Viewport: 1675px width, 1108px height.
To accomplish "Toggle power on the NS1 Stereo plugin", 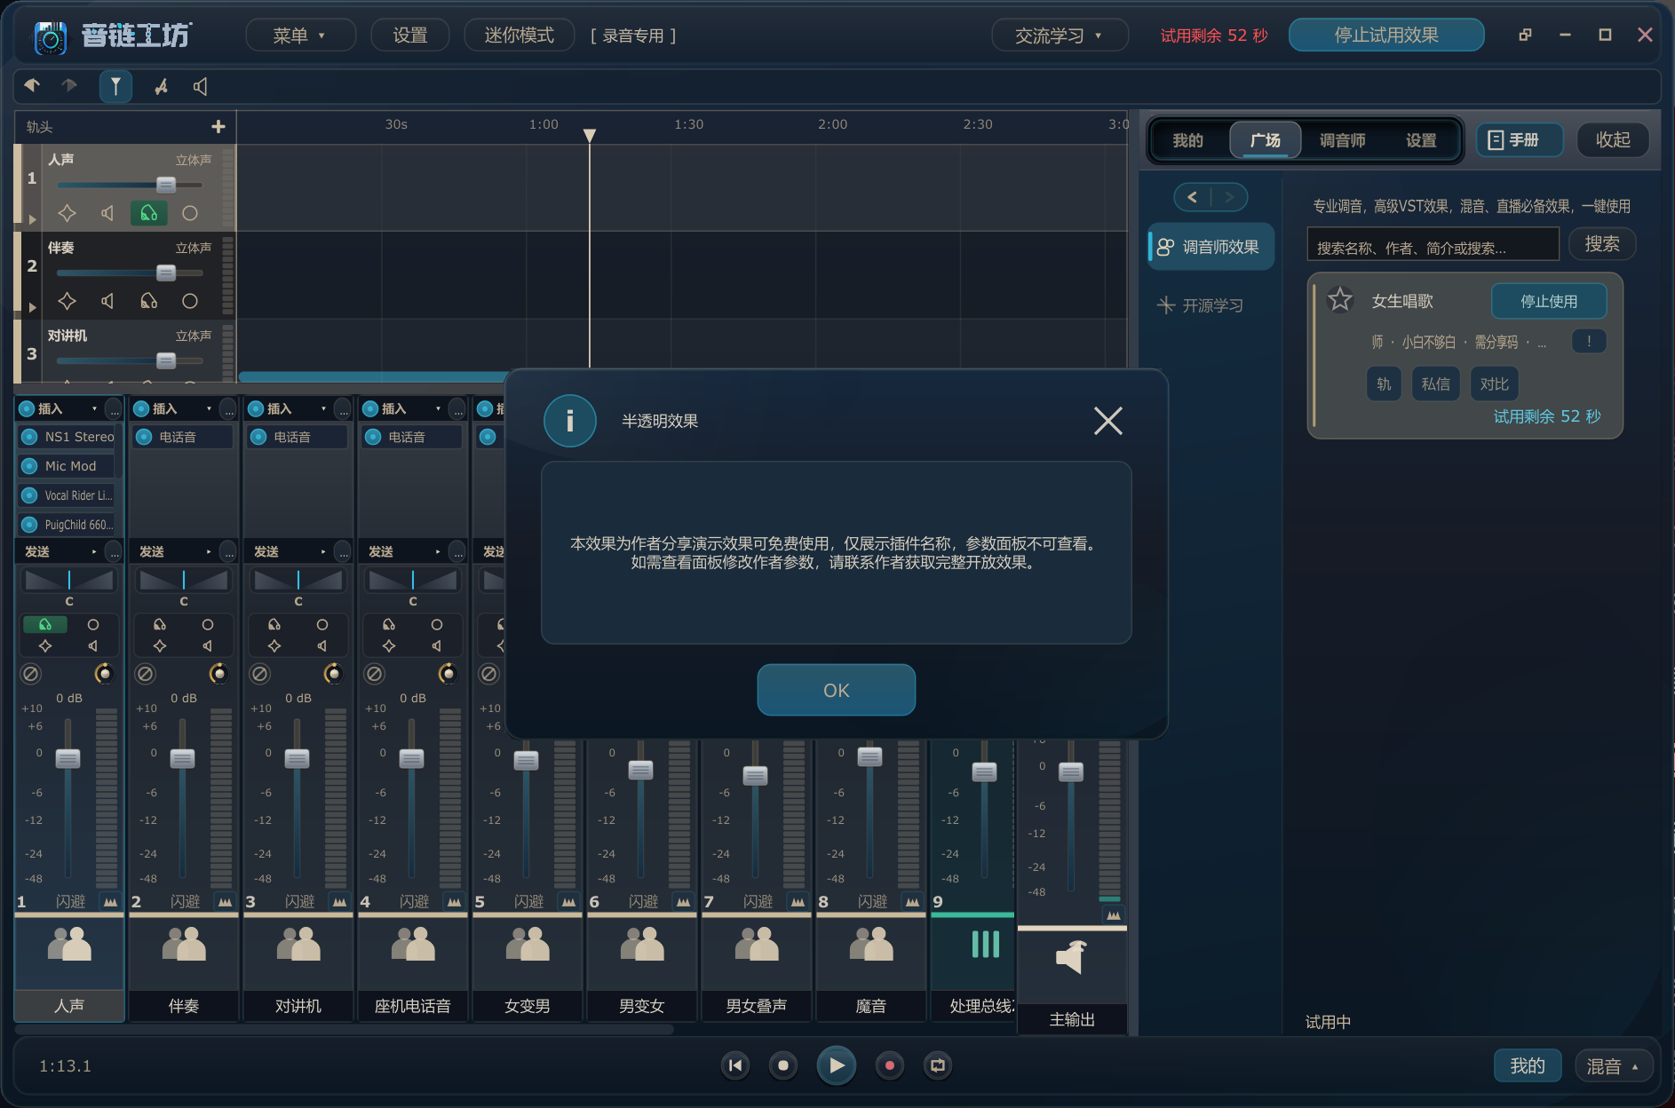I will pyautogui.click(x=29, y=437).
